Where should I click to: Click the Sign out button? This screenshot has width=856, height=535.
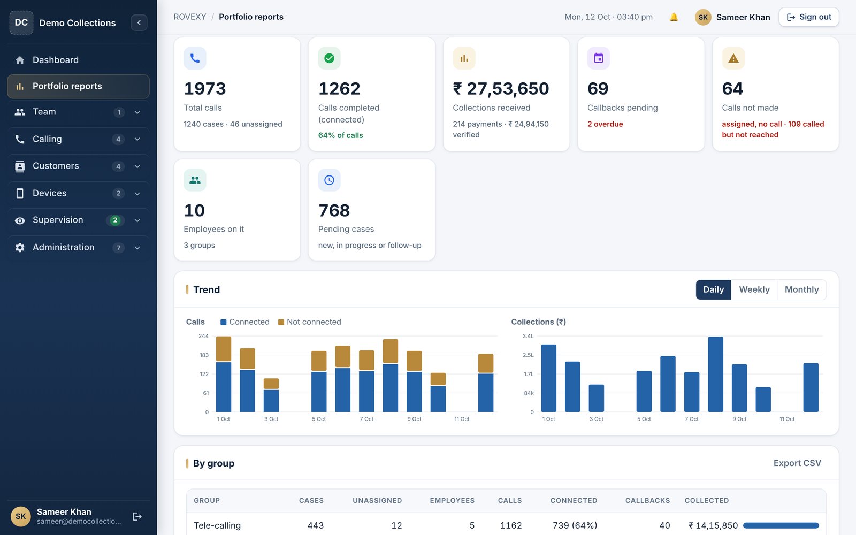click(x=808, y=17)
